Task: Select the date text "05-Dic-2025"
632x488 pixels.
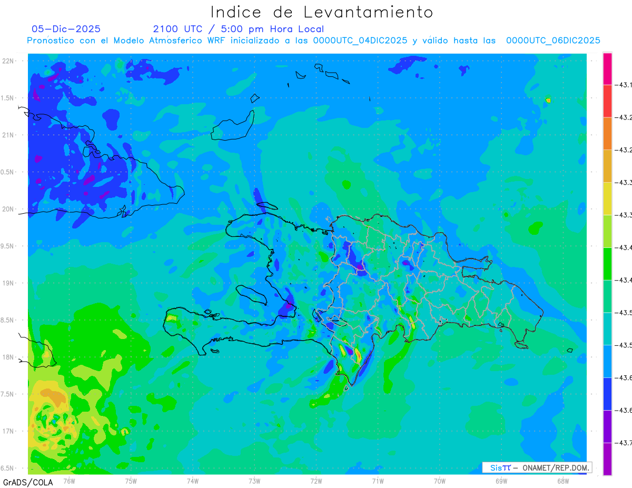Action: point(66,29)
